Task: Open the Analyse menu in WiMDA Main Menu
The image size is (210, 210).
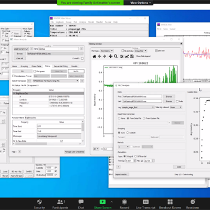Action: (x=82, y=22)
